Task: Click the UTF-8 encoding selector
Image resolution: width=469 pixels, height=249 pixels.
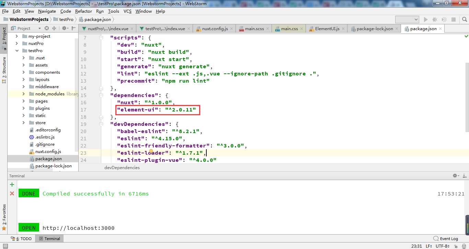Action: pyautogui.click(x=443, y=246)
